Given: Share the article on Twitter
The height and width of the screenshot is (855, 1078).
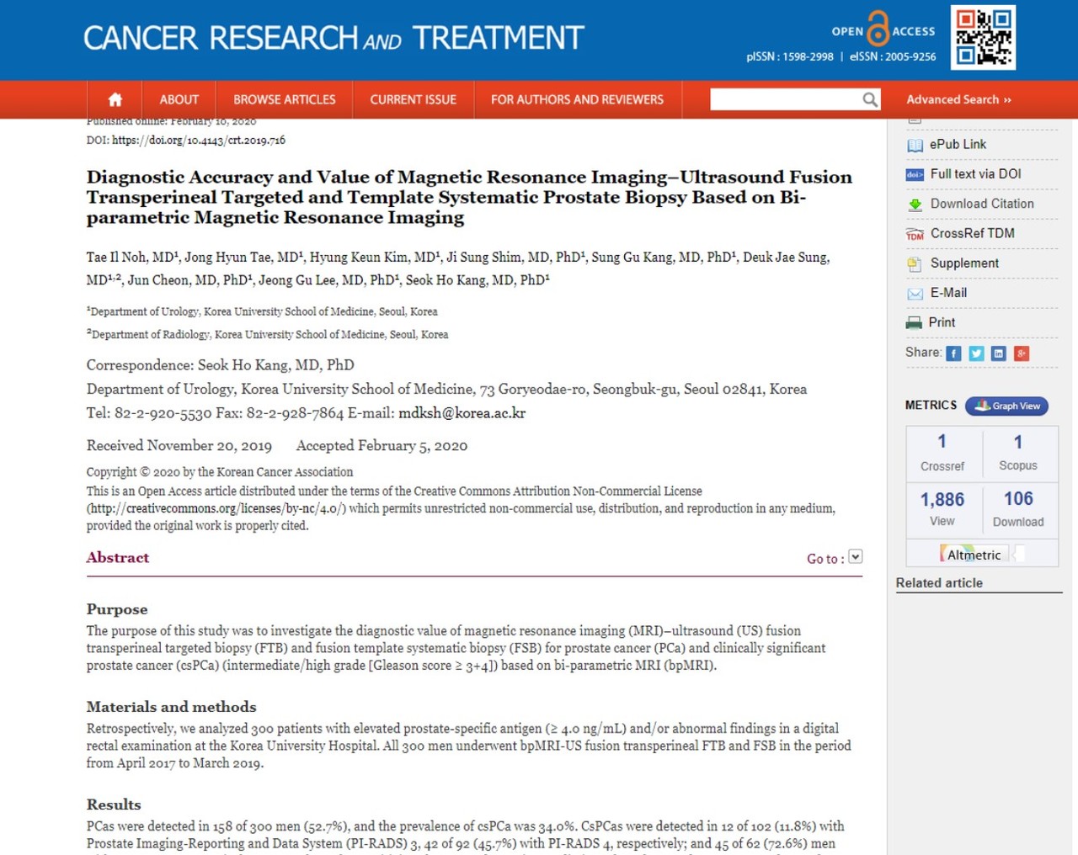Looking at the screenshot, I should coord(976,353).
